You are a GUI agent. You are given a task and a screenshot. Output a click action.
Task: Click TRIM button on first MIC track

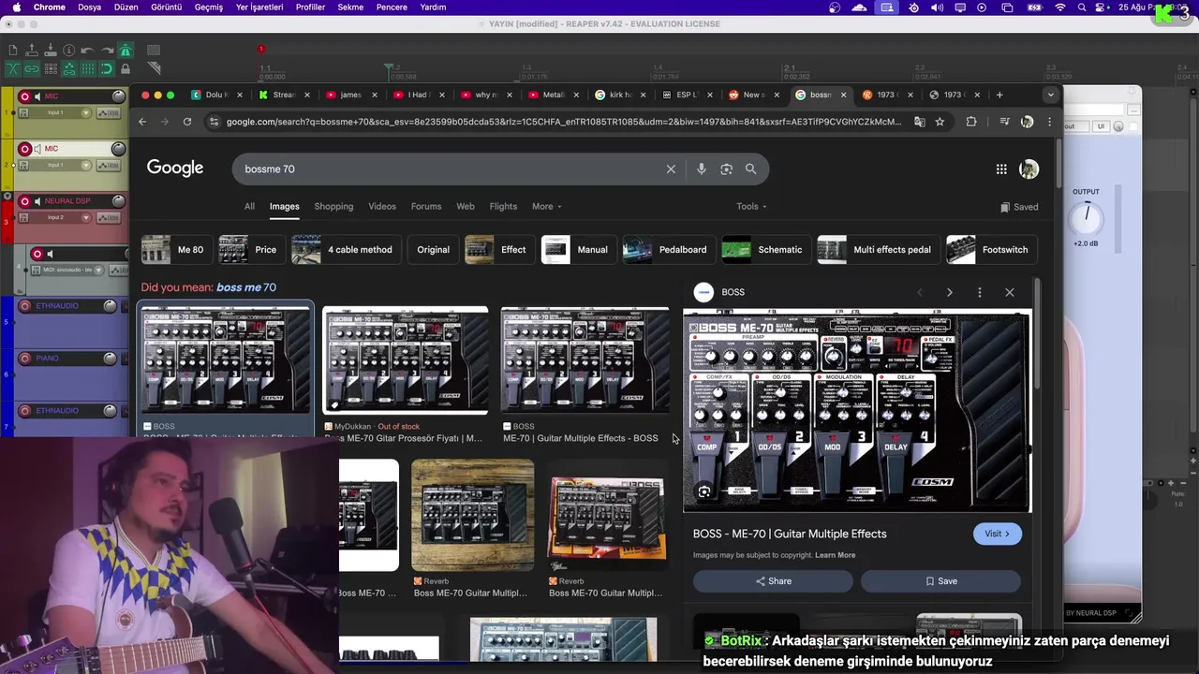coord(110,112)
